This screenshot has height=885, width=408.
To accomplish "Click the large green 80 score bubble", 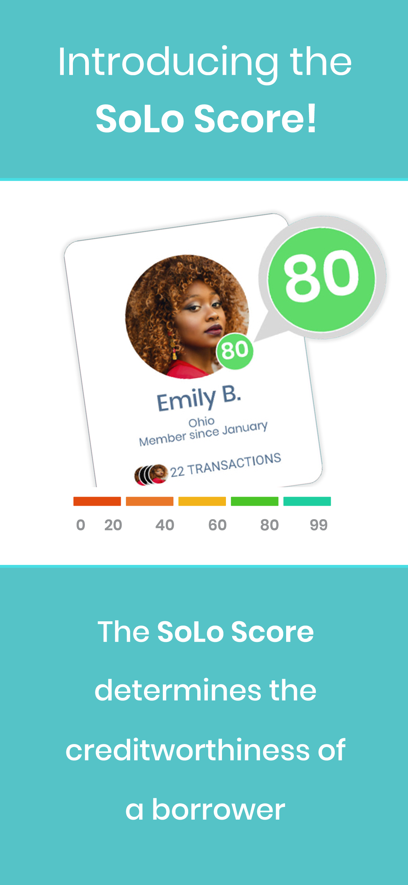I will pos(322,279).
